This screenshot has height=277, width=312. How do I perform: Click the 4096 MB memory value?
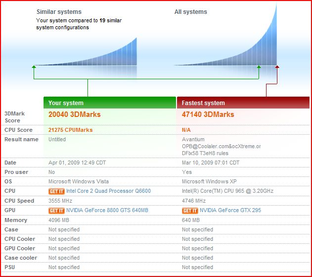[59, 220]
